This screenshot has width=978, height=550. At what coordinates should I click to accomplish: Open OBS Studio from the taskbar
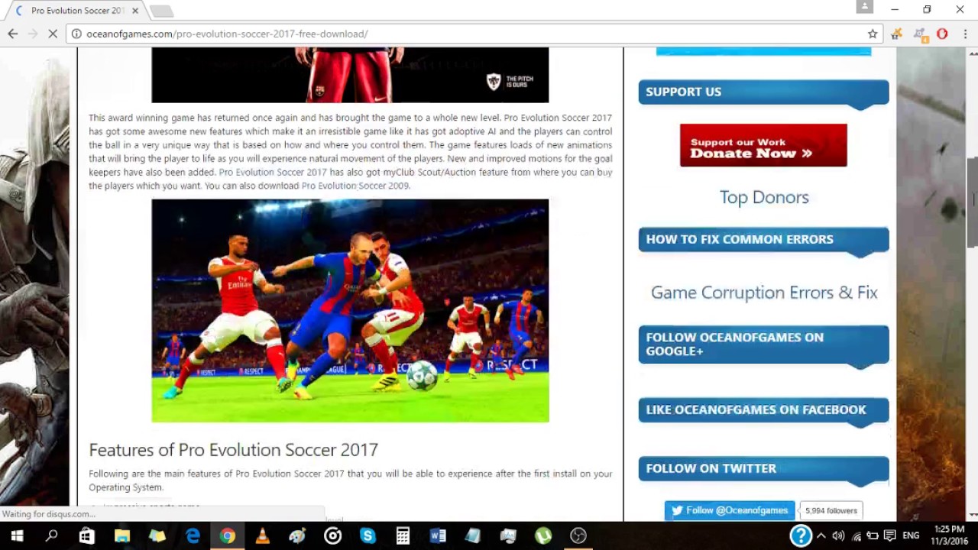click(x=578, y=535)
